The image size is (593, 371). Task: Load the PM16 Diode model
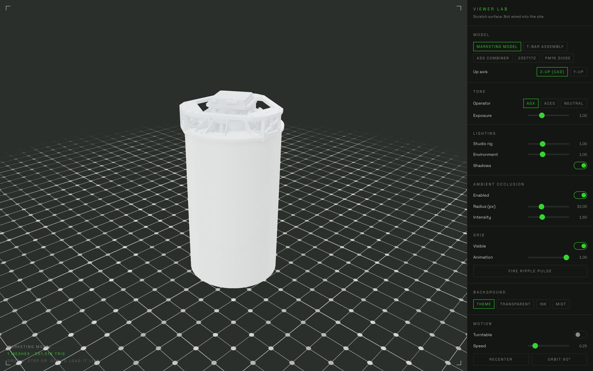pyautogui.click(x=558, y=58)
